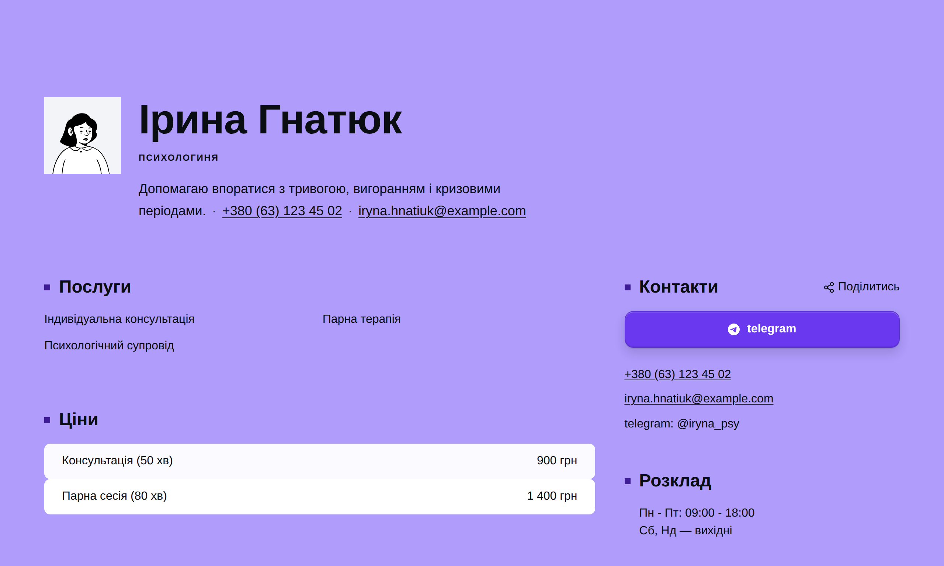Click the Контакти section heading
Screen dimensions: 944x566
point(678,287)
